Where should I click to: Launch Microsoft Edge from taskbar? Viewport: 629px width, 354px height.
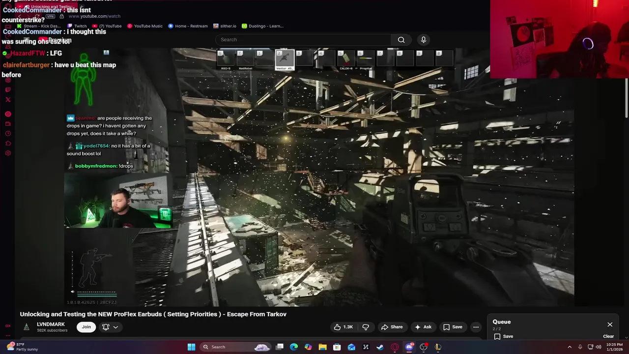(294, 347)
